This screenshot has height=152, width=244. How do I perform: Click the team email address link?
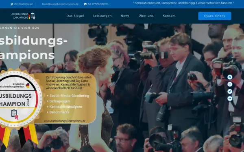pyautogui.click(x=60, y=4)
